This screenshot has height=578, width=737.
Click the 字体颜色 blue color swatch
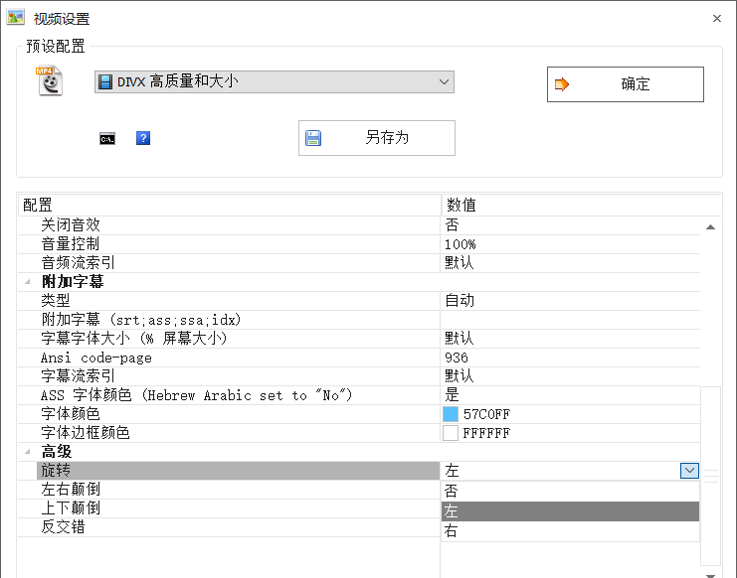451,414
